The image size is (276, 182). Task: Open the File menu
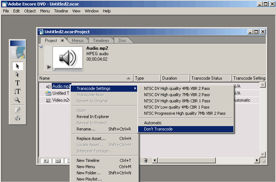(6, 11)
